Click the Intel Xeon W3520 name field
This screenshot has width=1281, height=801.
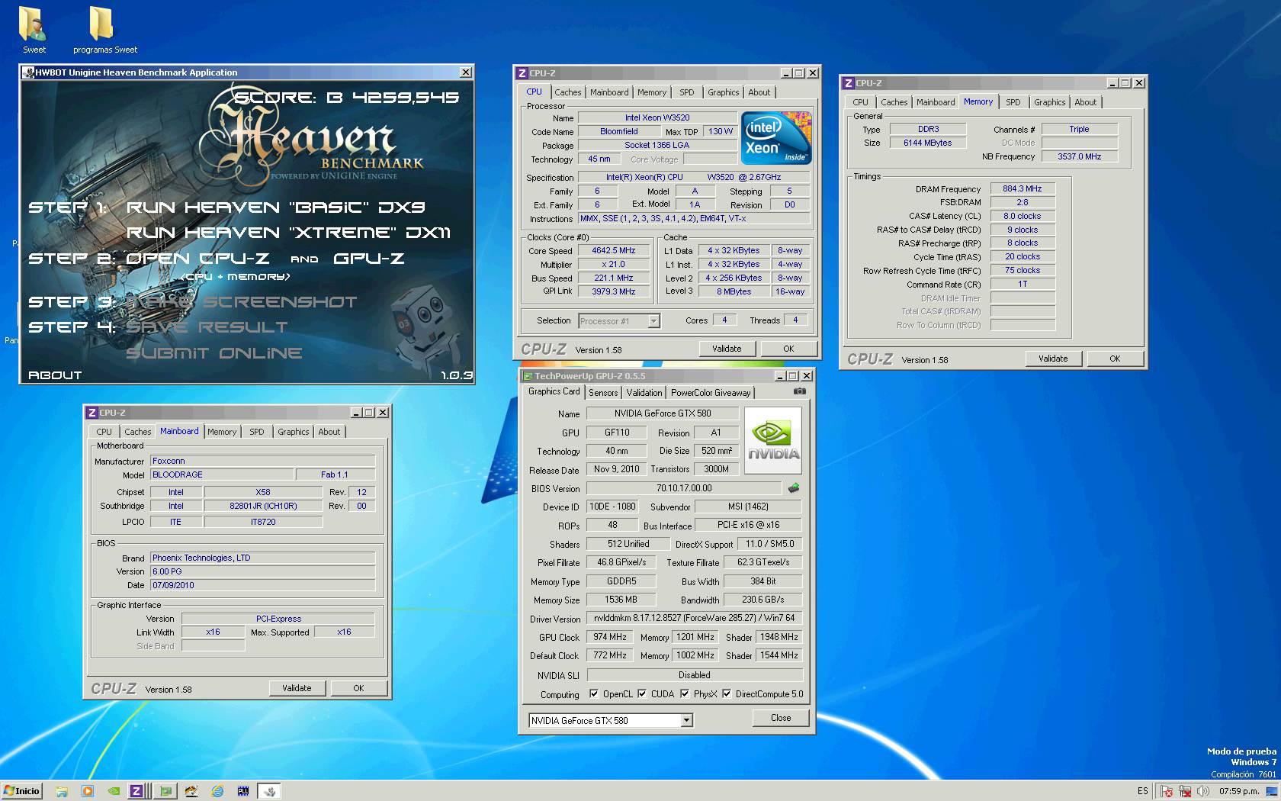[657, 117]
